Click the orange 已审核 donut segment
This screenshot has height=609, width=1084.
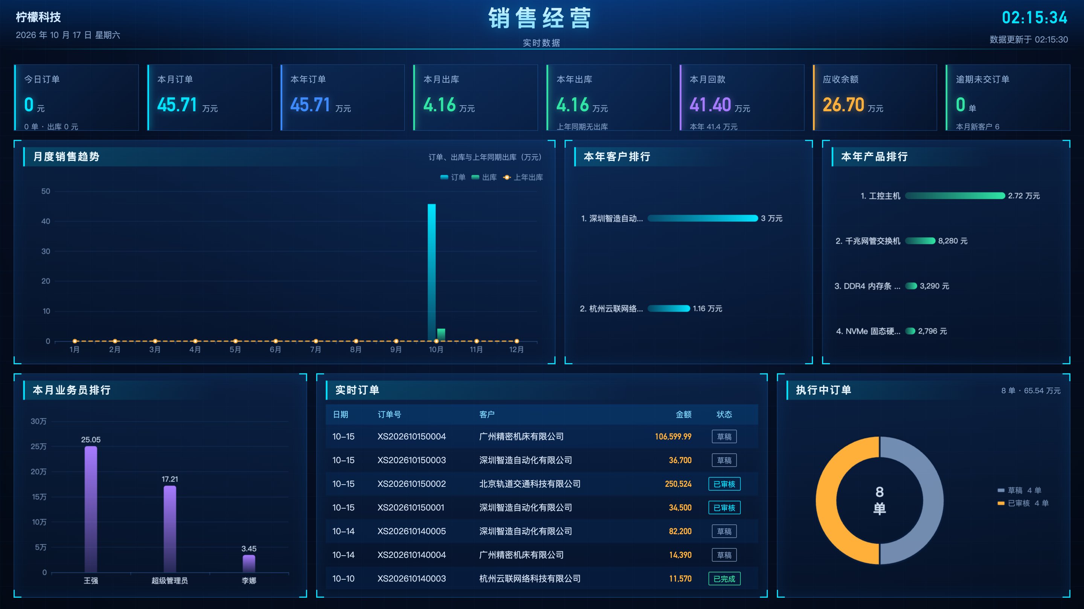[827, 500]
